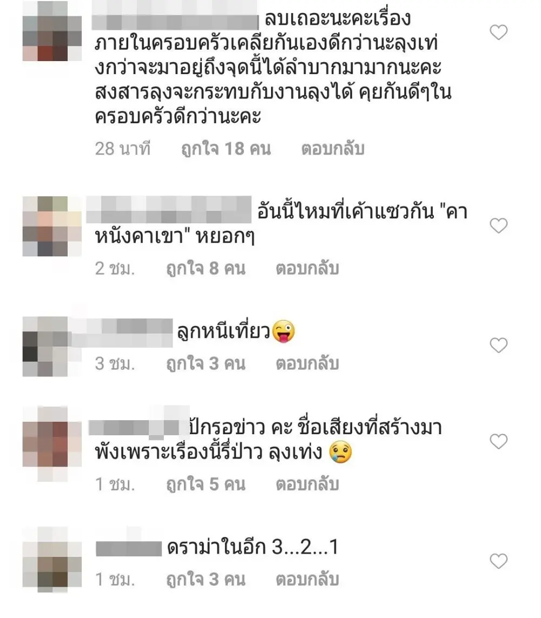Image resolution: width=541 pixels, height=618 pixels.
Task: Show likes for the "ดราม่า" comment
Action: tap(206, 580)
